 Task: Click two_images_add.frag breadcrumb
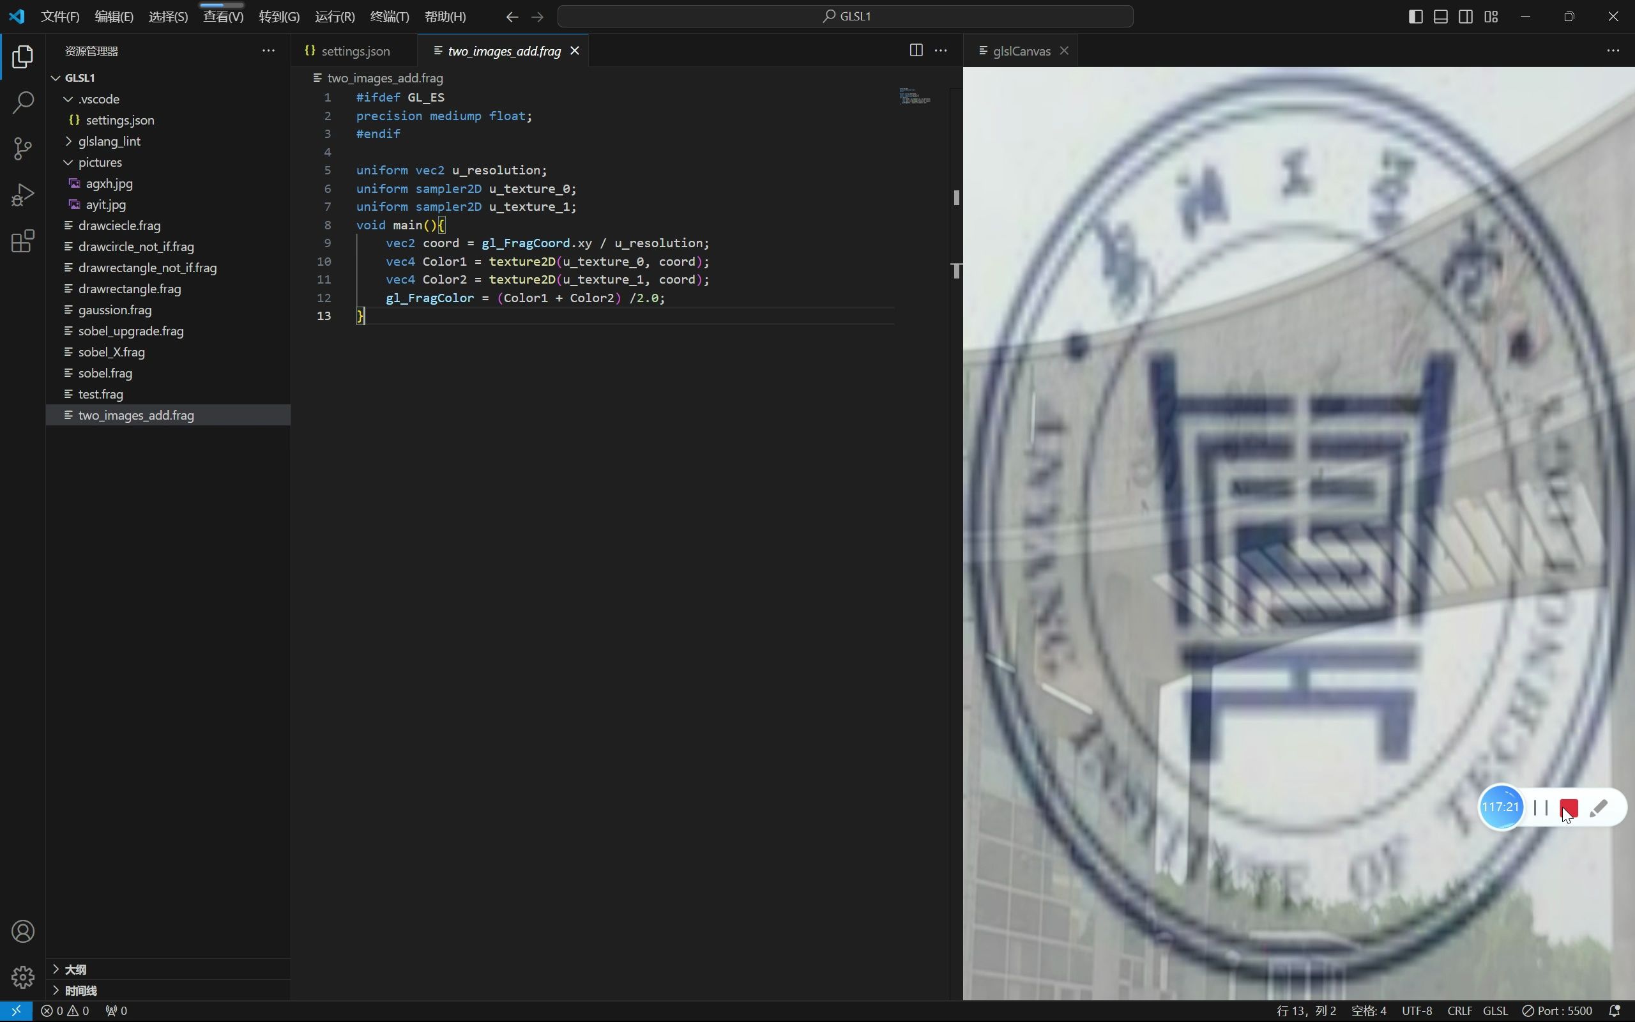(378, 78)
